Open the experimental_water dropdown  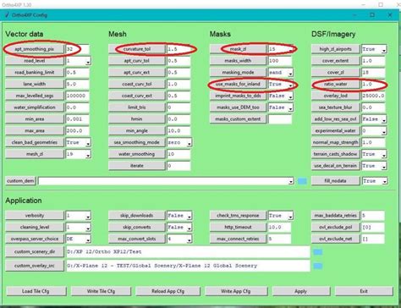point(384,131)
